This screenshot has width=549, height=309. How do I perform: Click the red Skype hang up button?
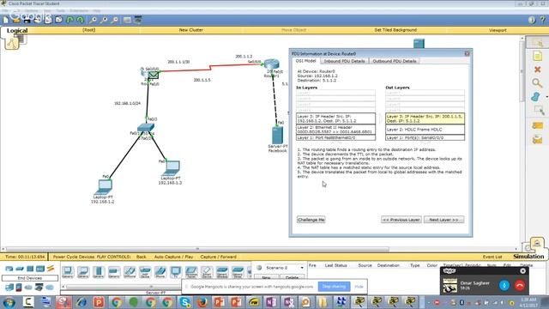pos(520,285)
